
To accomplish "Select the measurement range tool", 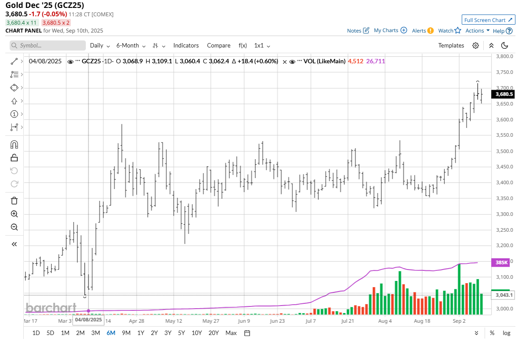I will (14, 127).
